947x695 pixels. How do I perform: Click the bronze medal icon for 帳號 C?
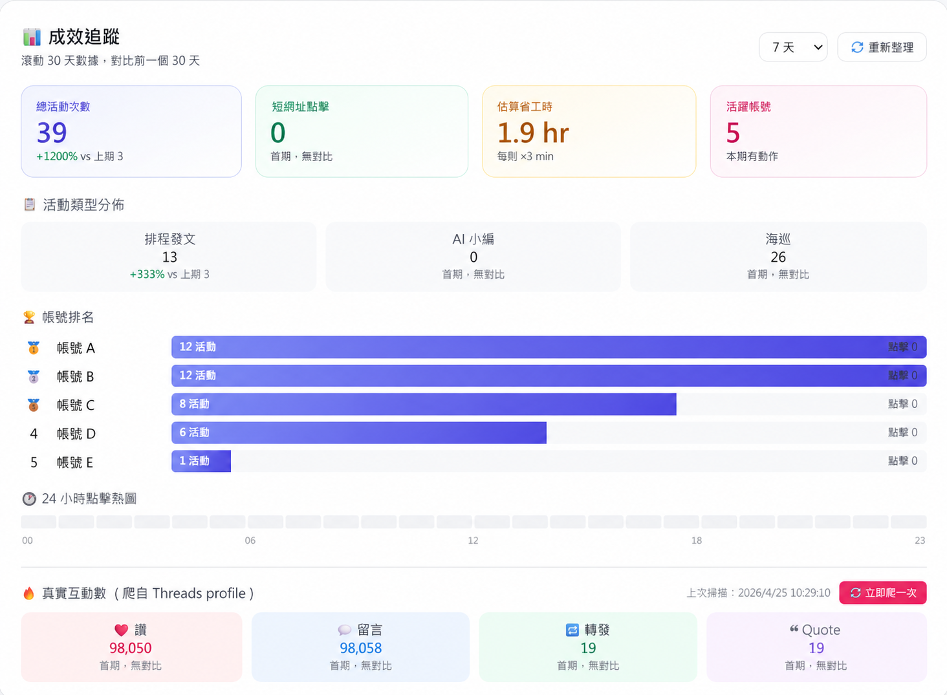coord(34,405)
